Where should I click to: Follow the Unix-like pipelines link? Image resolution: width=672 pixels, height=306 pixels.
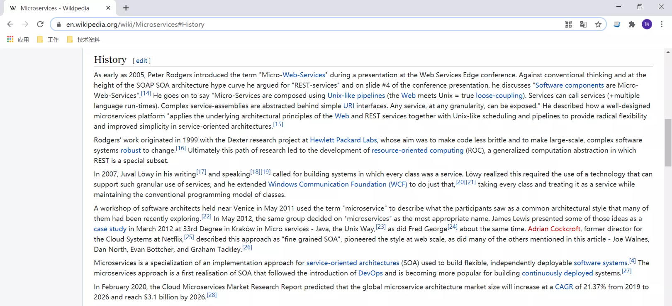[356, 95]
